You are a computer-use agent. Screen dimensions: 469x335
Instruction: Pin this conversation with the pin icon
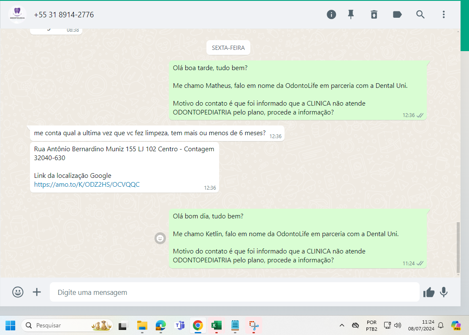351,14
